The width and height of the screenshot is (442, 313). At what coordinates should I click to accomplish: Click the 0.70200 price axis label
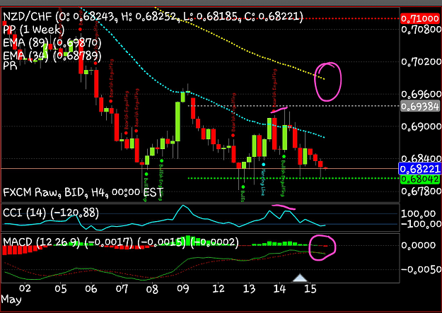pos(421,61)
